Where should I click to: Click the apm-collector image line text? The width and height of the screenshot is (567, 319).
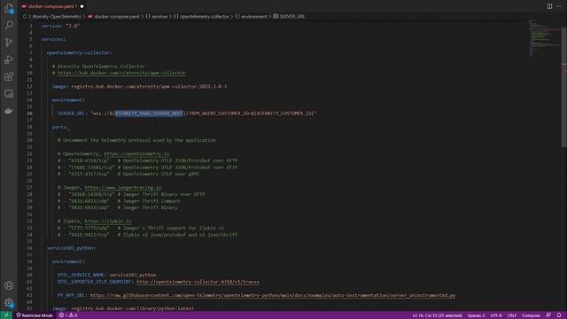point(139,87)
